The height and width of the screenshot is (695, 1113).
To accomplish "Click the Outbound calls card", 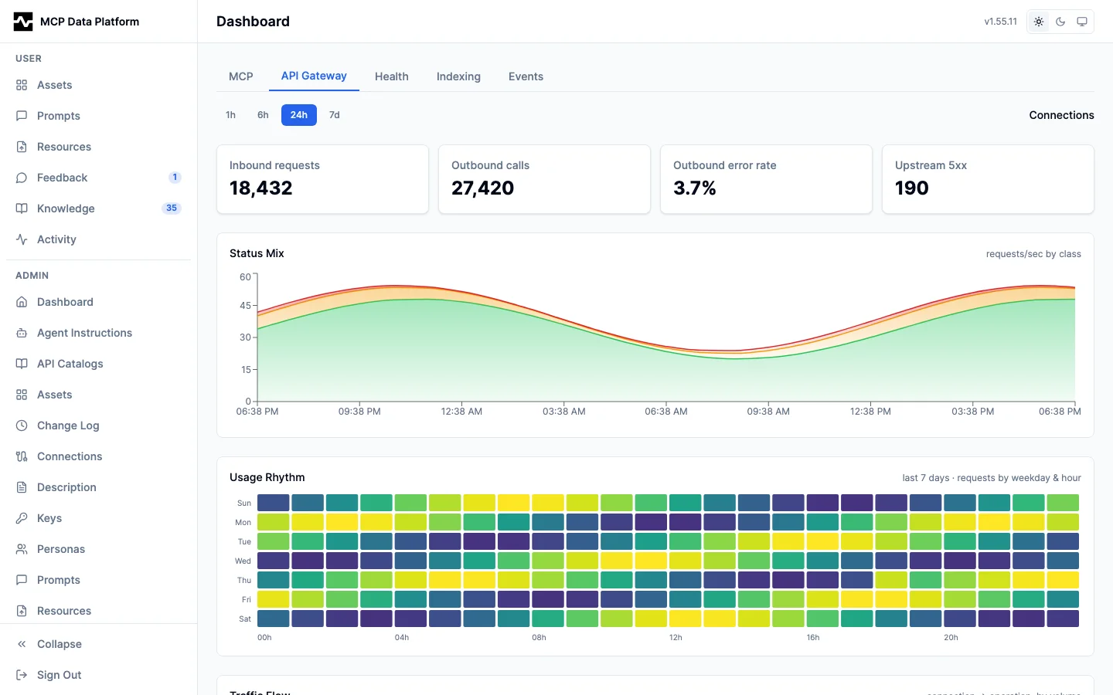I will 544,179.
